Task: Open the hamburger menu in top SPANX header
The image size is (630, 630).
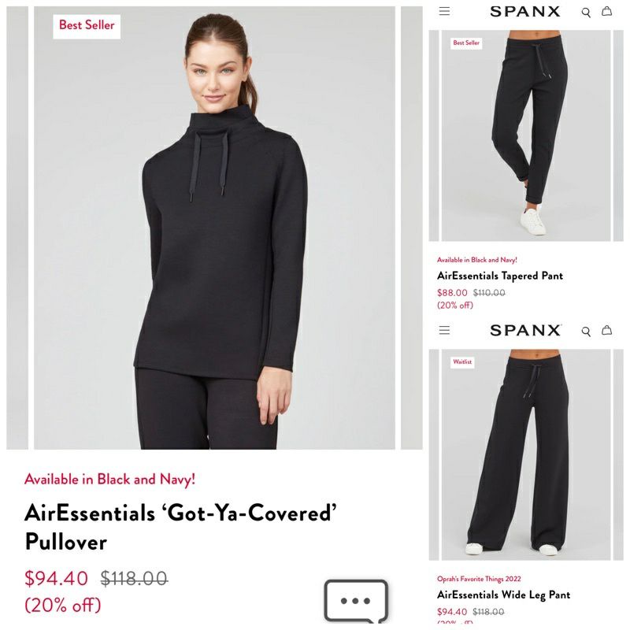Action: coord(444,11)
